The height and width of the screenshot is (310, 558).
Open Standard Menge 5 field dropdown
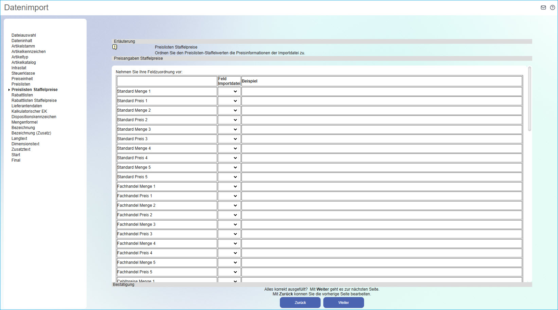click(229, 167)
